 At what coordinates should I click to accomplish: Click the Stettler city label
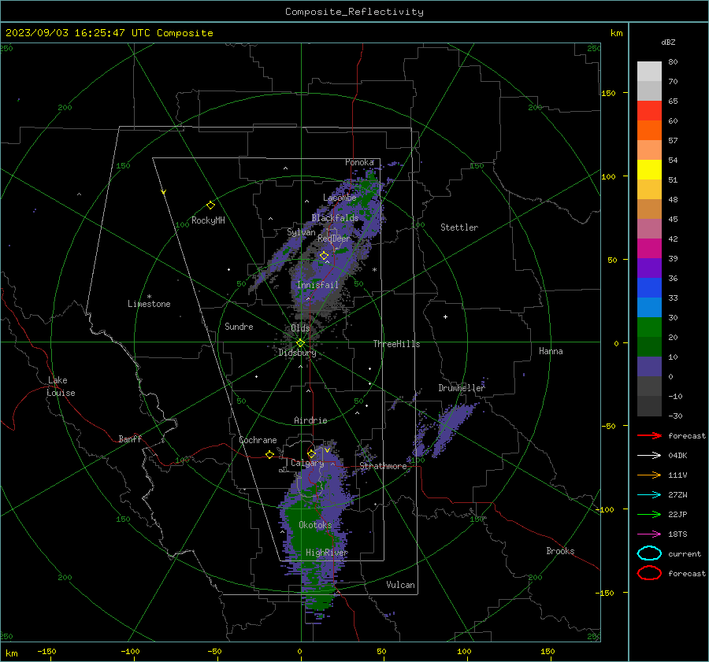pos(459,227)
